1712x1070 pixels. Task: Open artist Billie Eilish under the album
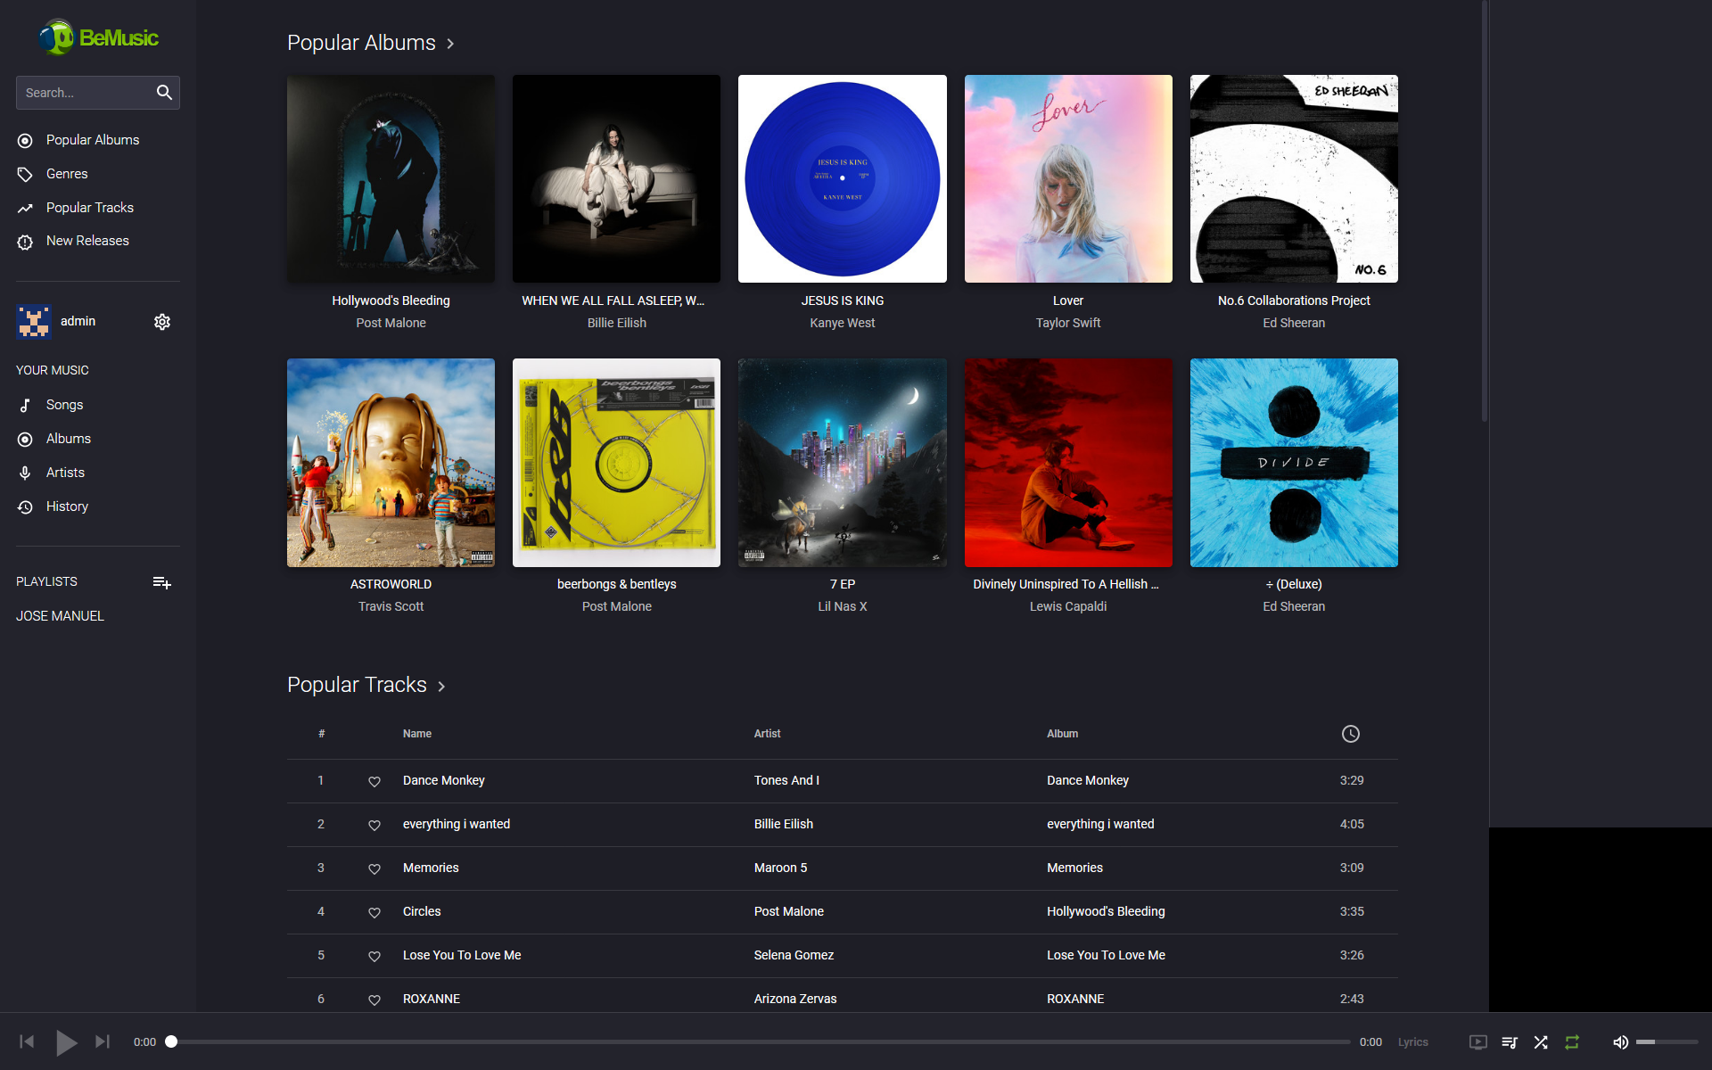(x=617, y=323)
